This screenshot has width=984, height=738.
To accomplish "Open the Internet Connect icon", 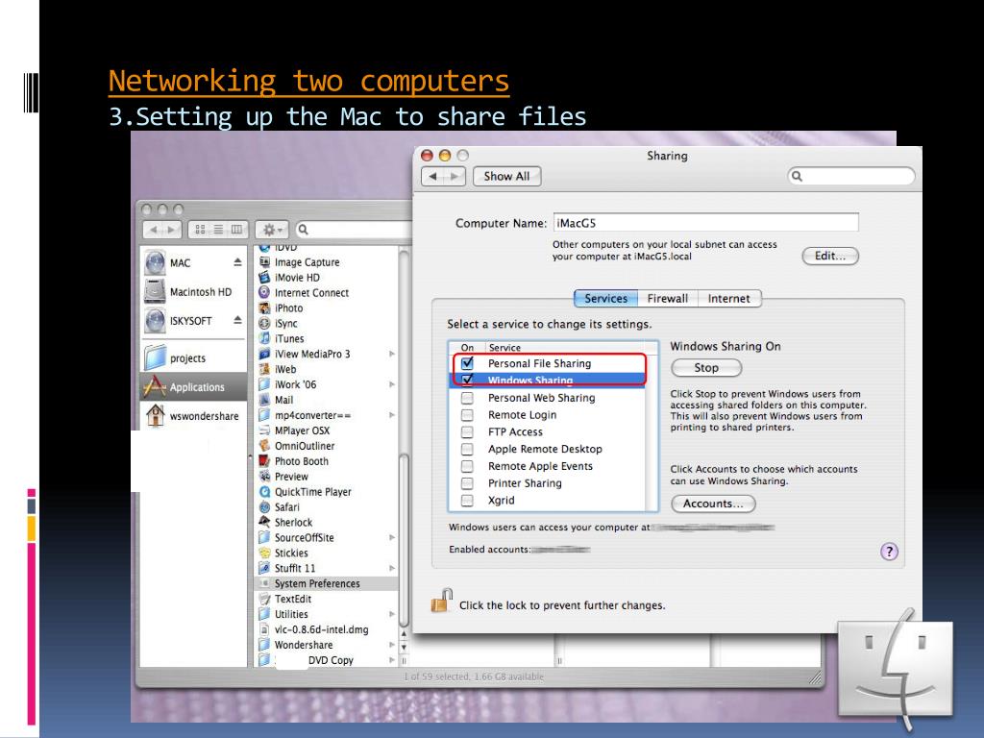I will click(265, 292).
